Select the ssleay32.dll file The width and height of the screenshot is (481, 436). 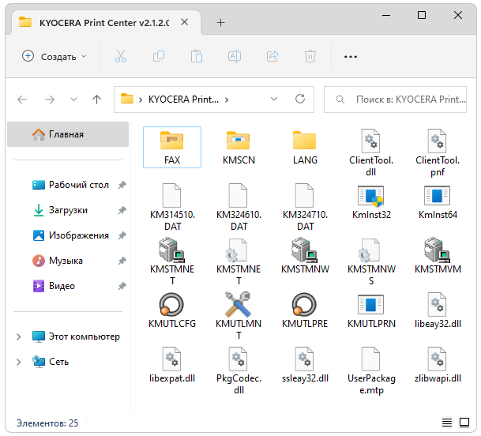click(305, 364)
